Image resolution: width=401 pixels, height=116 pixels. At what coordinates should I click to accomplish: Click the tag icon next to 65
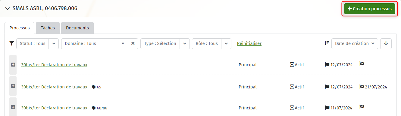(x=94, y=87)
